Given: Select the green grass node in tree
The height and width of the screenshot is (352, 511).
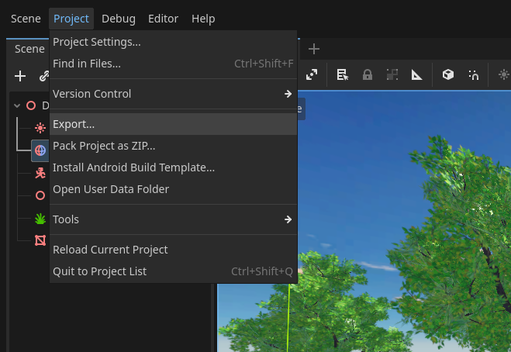Looking at the screenshot, I should click(x=40, y=219).
